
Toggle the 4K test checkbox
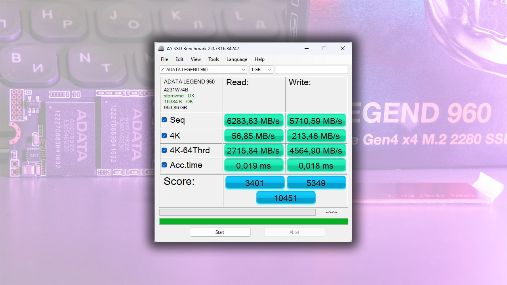click(164, 136)
